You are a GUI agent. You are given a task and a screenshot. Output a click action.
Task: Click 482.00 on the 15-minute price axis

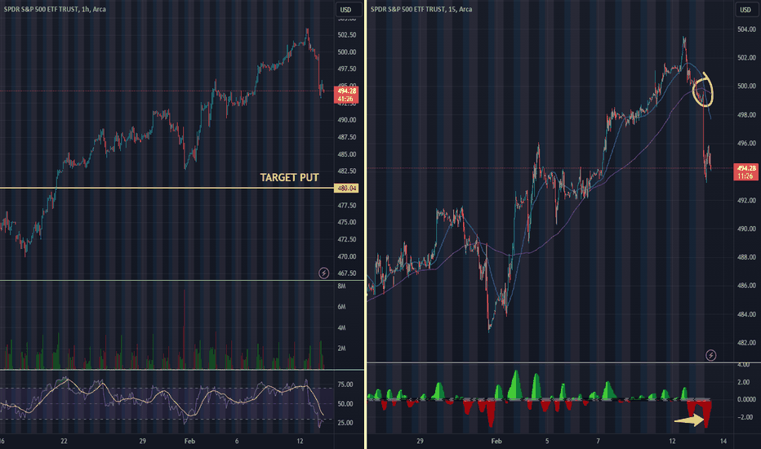(746, 343)
